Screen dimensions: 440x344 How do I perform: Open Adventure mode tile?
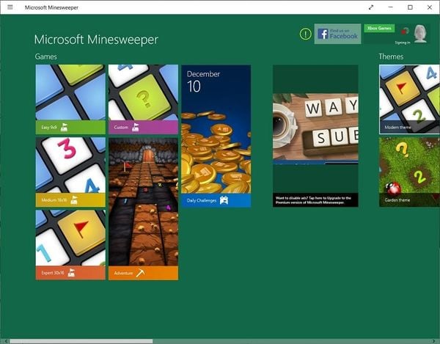click(143, 208)
